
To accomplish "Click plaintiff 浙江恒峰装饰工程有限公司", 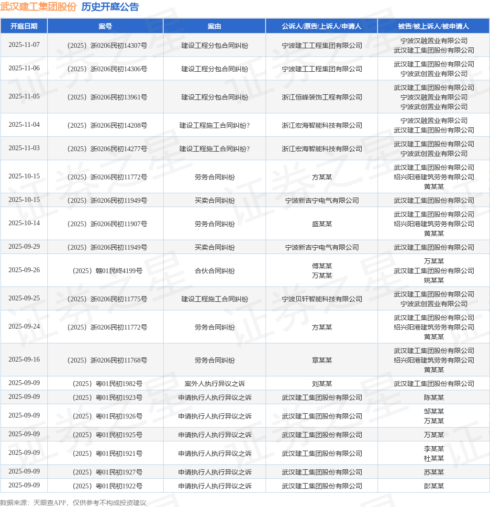I will click(x=322, y=97).
